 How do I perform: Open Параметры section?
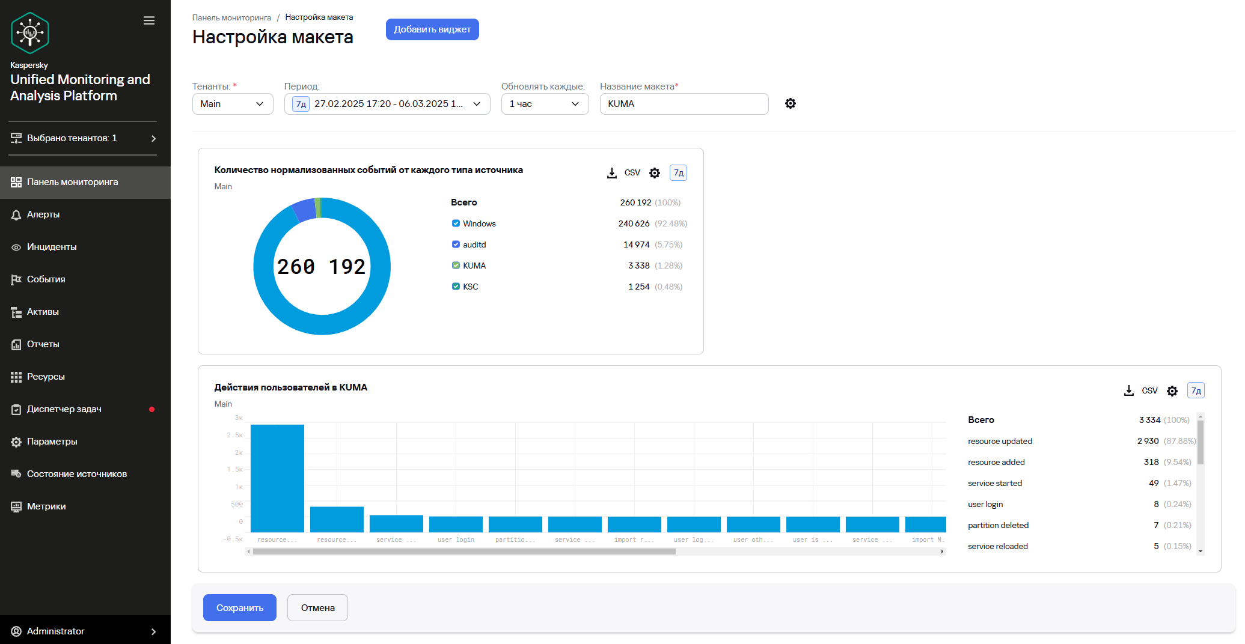(85, 442)
